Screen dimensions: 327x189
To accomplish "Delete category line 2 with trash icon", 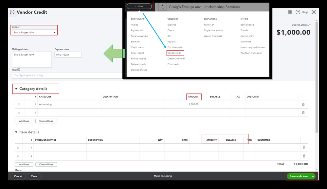I will coord(303,113).
